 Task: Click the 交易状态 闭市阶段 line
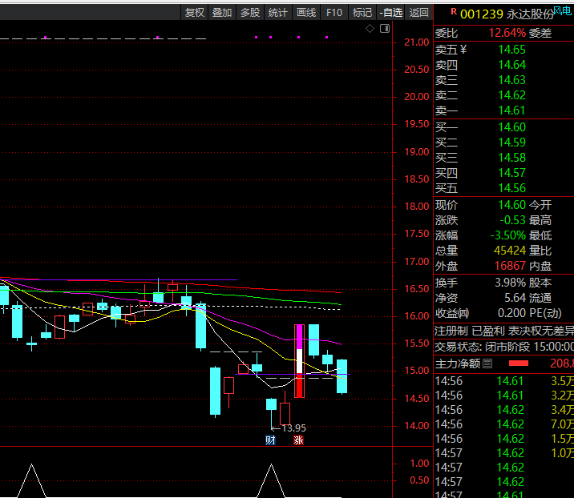pyautogui.click(x=503, y=346)
